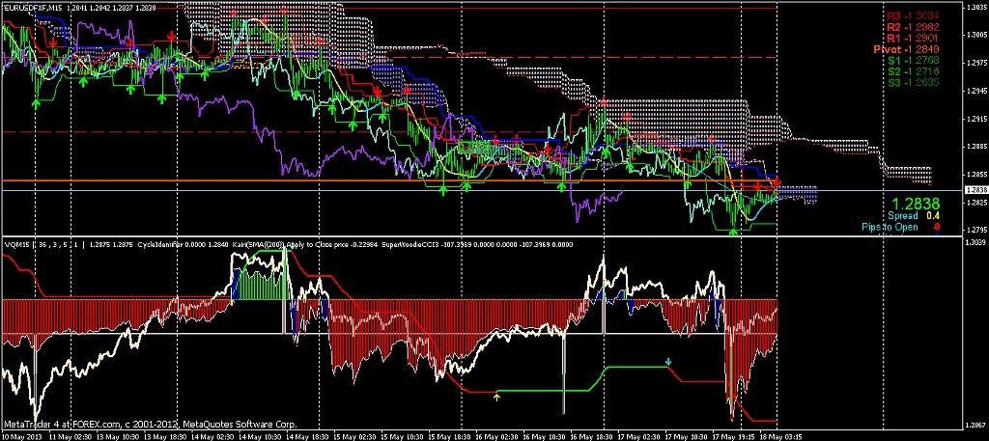Select the R1 -1.2901 resistance label
This screenshot has height=441, width=989.
coord(913,38)
